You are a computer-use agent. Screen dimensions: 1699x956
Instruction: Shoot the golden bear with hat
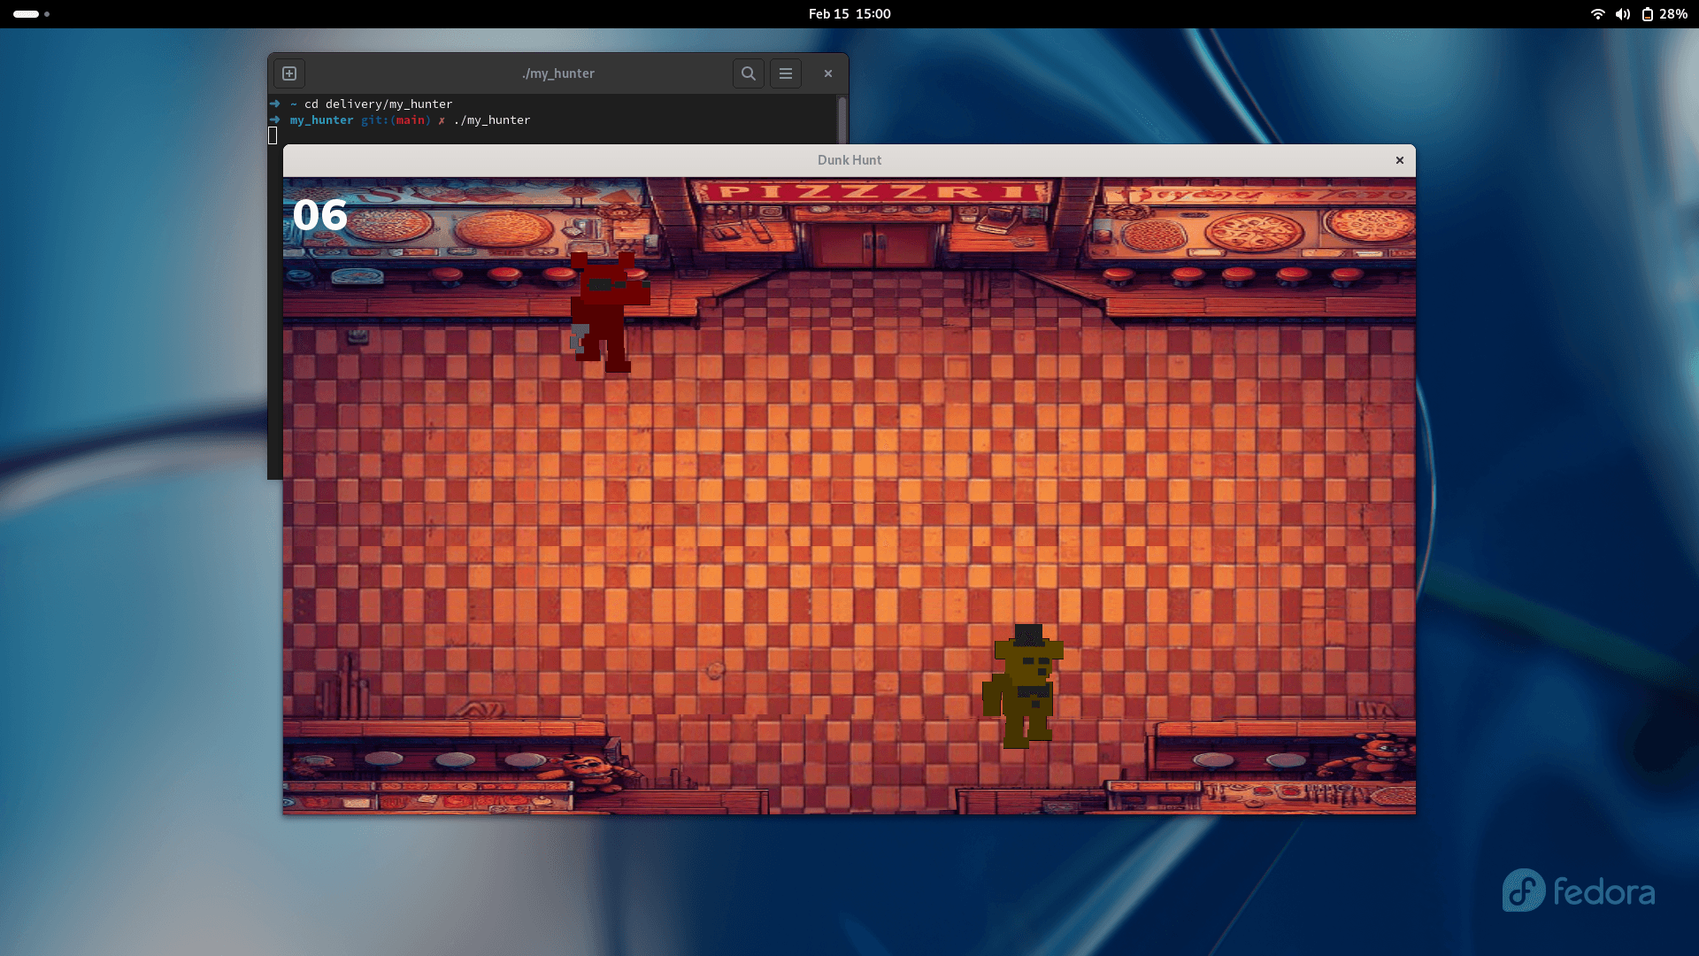click(x=1023, y=686)
